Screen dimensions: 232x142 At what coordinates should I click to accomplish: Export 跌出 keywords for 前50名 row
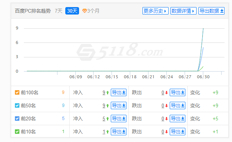click(x=178, y=105)
